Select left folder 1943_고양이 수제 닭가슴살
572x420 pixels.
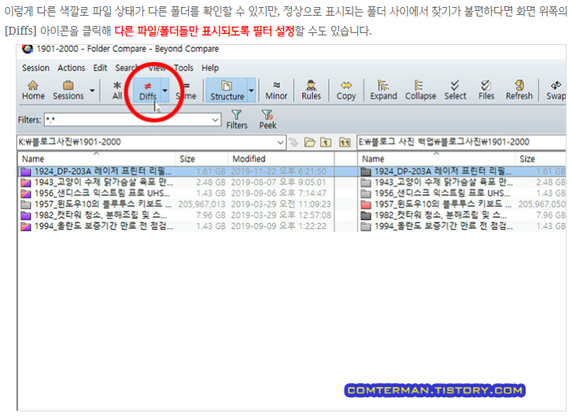(x=97, y=182)
